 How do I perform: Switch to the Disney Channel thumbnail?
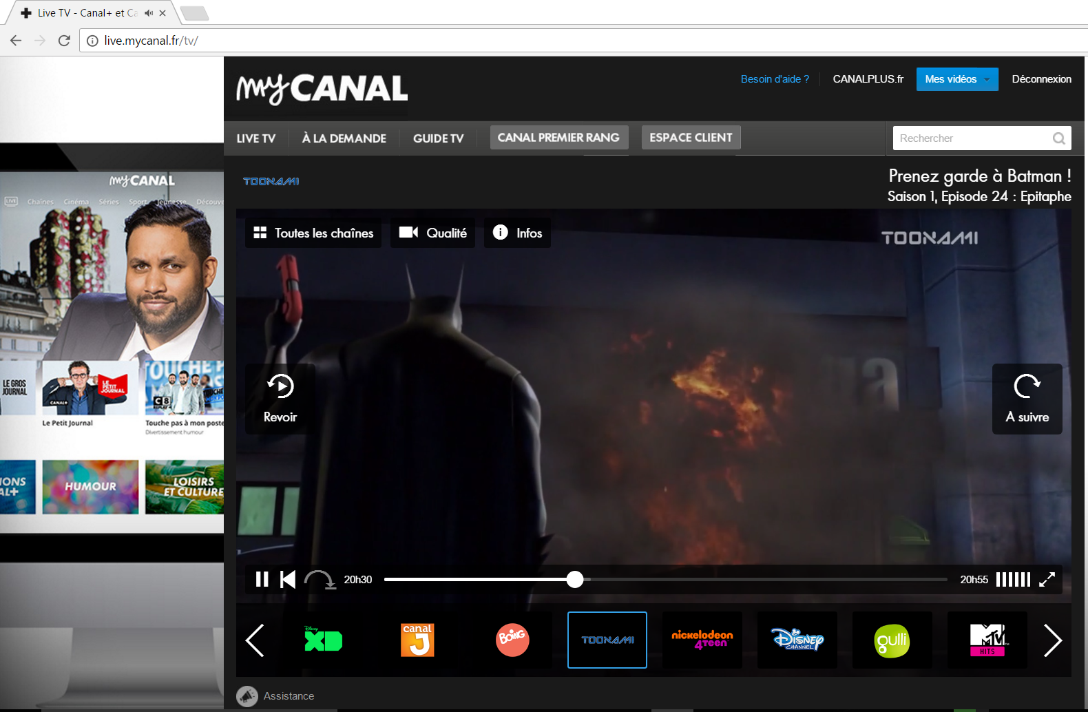[x=797, y=640]
